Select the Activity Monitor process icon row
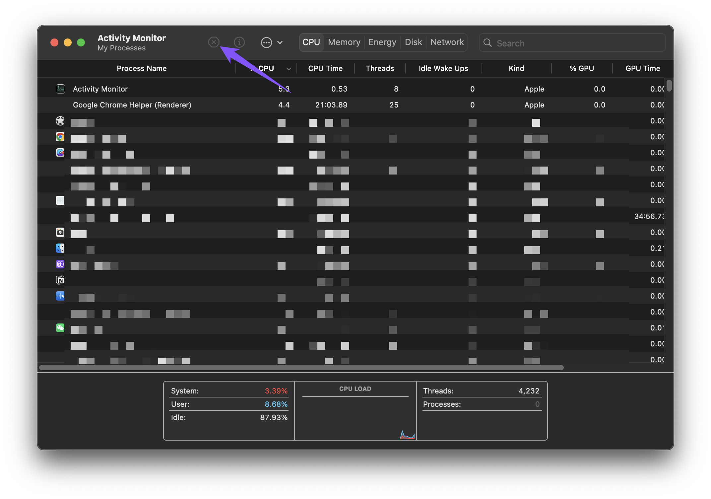This screenshot has height=499, width=711. click(60, 89)
